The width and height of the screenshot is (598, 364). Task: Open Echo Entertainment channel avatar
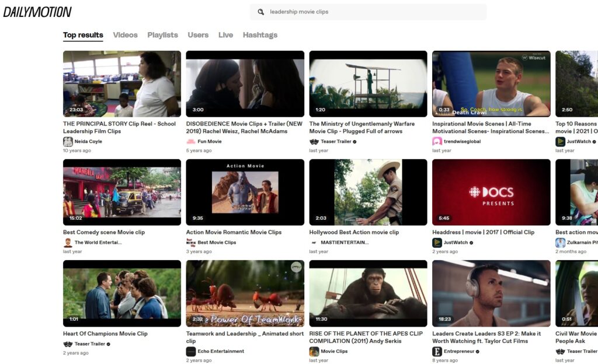pyautogui.click(x=191, y=352)
